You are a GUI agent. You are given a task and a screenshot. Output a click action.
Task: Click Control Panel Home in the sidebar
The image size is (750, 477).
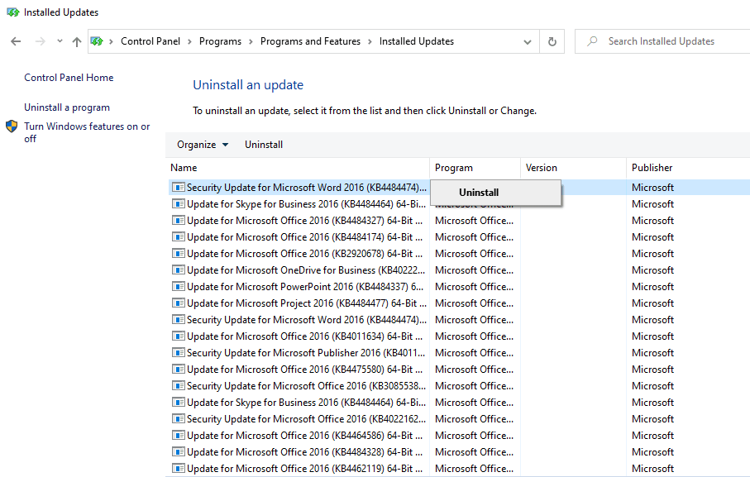pyautogui.click(x=69, y=77)
